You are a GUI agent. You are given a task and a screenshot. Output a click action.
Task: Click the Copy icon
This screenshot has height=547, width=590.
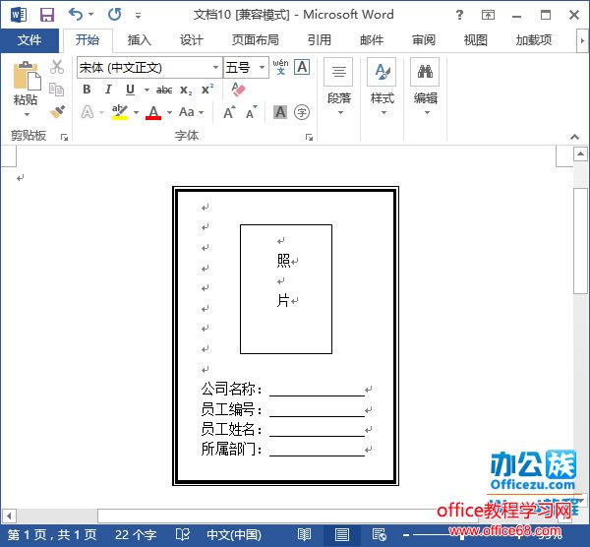pos(57,90)
